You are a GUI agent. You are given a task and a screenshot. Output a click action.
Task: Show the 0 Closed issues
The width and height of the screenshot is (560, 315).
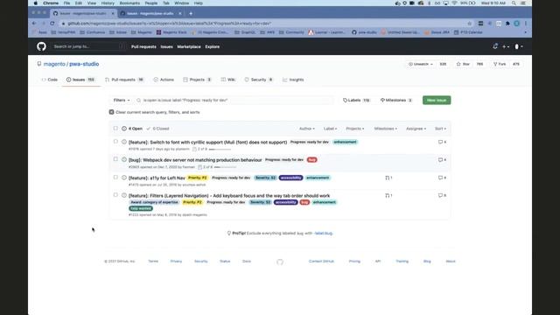pos(157,129)
